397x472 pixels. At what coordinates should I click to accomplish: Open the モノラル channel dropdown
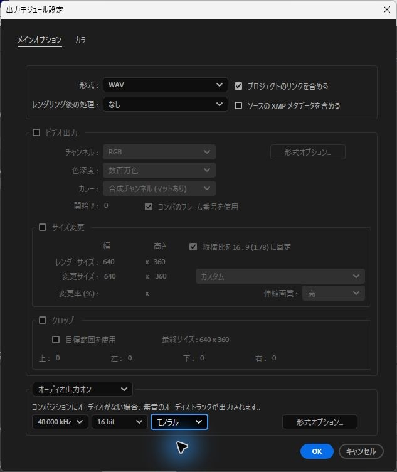pyautogui.click(x=179, y=422)
